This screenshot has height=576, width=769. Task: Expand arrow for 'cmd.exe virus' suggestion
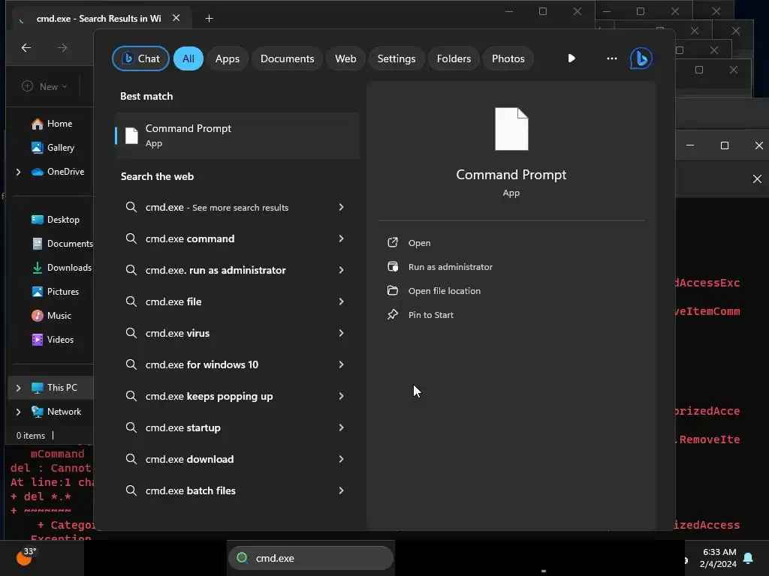tap(342, 333)
